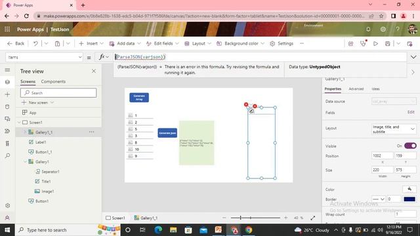Open Microsoft Edge from the taskbar
The height and width of the screenshot is (236, 420).
click(x=158, y=230)
